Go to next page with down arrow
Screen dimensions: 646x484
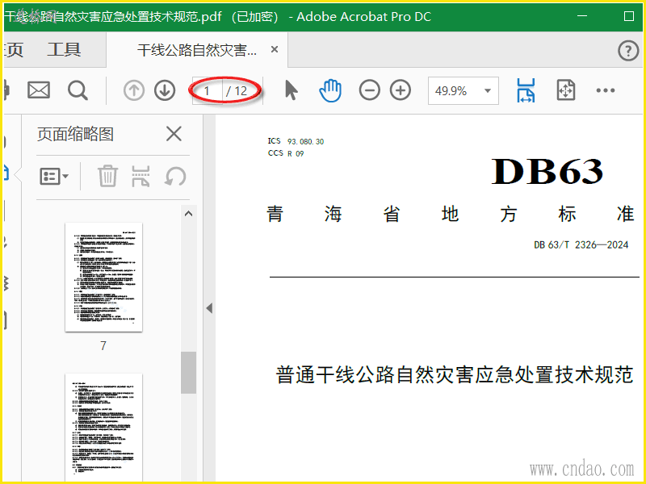pyautogui.click(x=165, y=90)
